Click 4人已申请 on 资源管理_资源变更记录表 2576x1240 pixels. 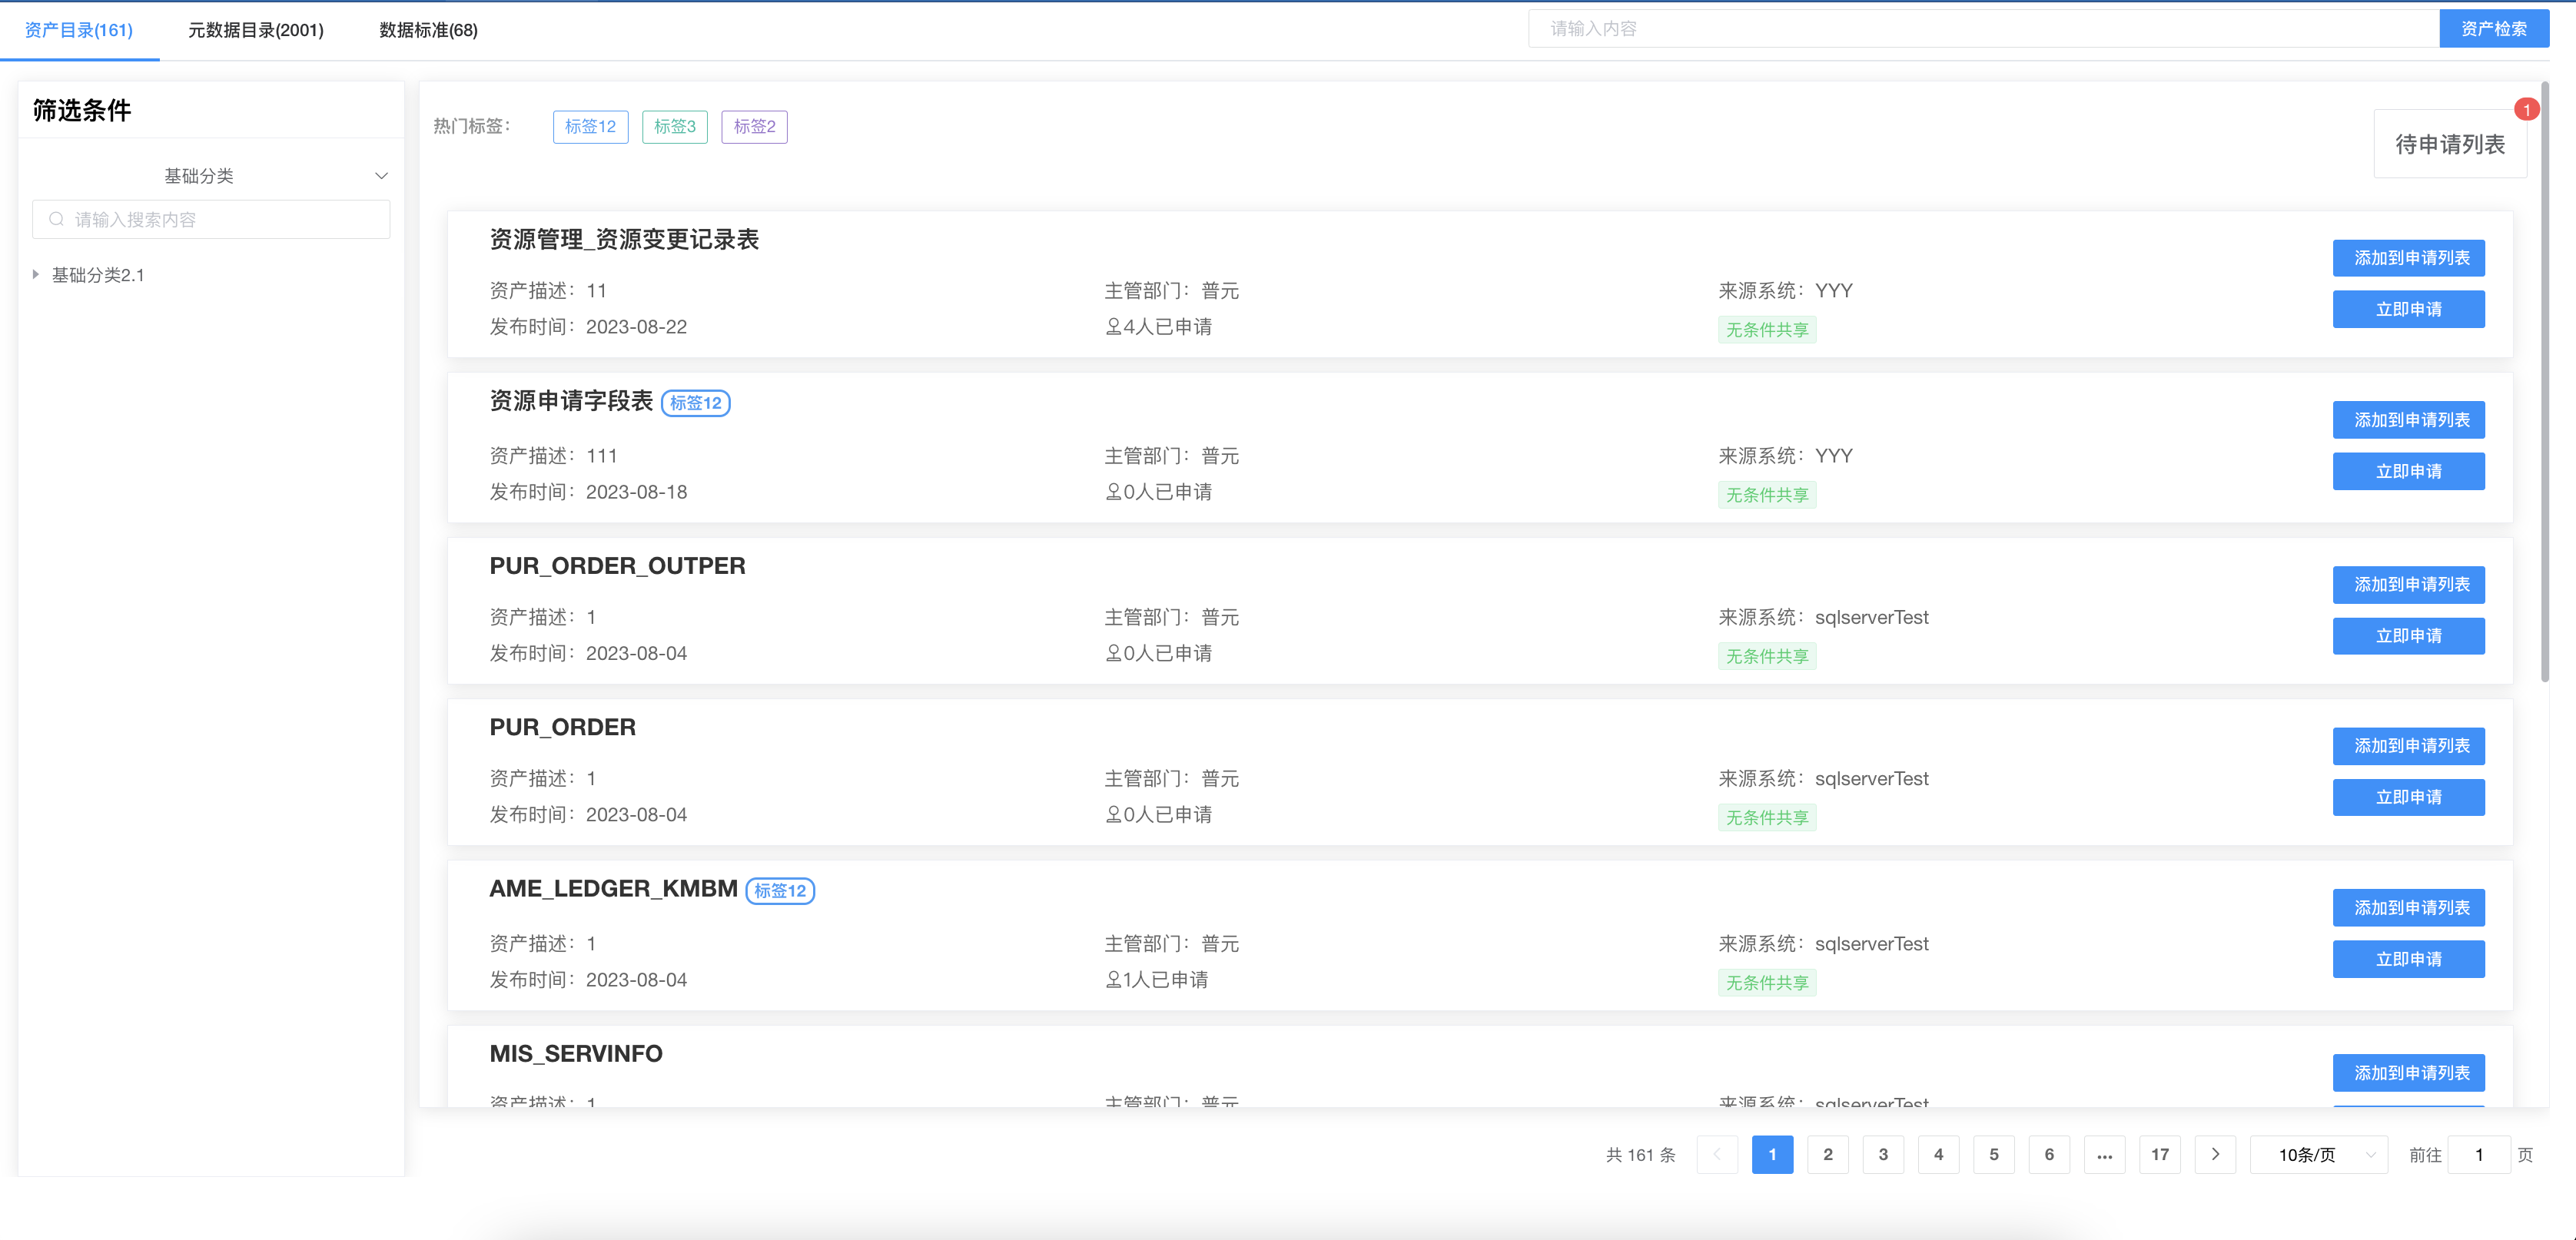(1158, 327)
